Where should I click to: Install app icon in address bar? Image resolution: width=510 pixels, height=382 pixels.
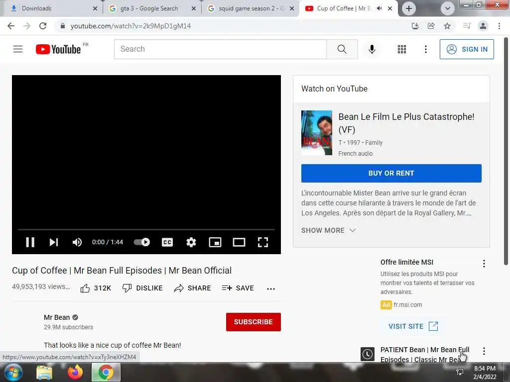tap(415, 26)
